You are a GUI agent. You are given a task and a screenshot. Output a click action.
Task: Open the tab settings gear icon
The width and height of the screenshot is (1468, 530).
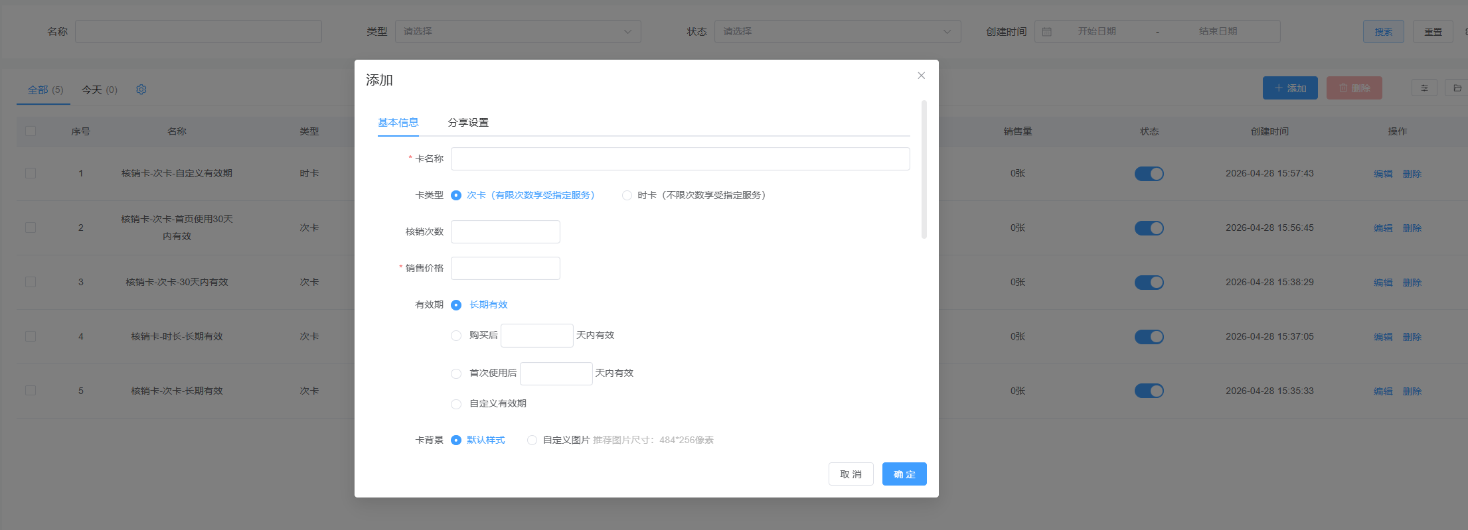[x=141, y=90]
